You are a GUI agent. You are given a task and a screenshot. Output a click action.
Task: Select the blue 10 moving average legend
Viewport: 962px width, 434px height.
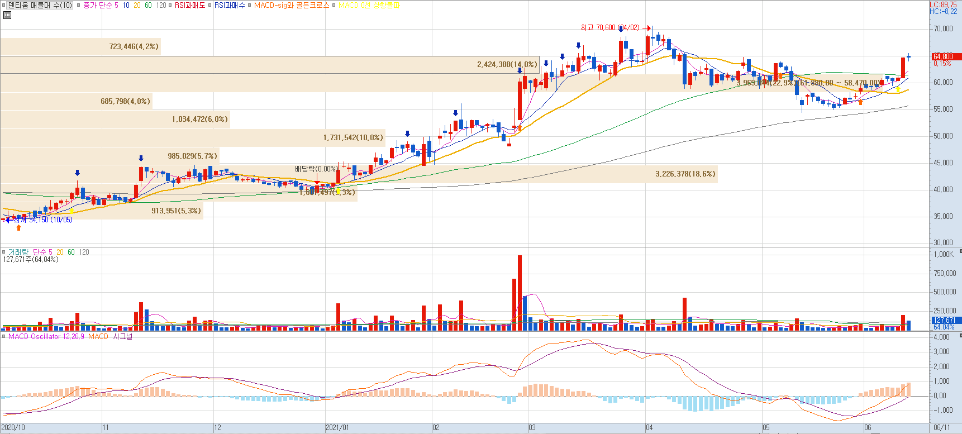(126, 5)
